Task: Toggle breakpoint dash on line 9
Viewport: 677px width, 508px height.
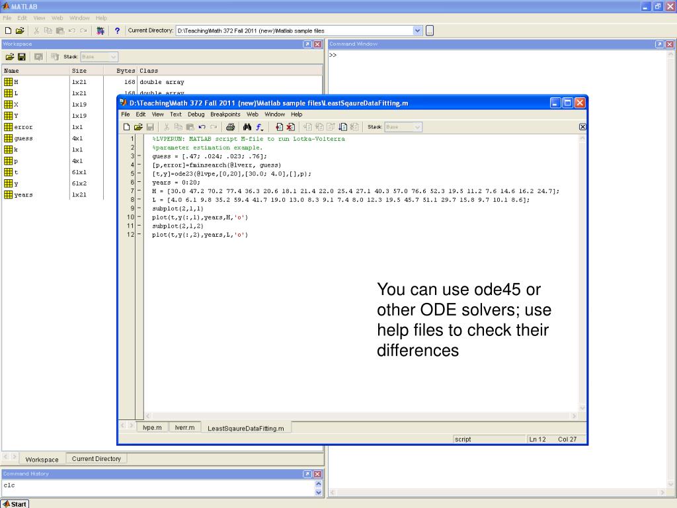Action: point(139,208)
